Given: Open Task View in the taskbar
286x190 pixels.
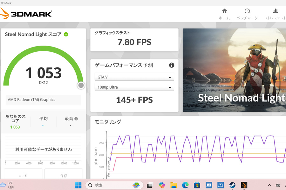Looking at the screenshot, I should (150, 185).
